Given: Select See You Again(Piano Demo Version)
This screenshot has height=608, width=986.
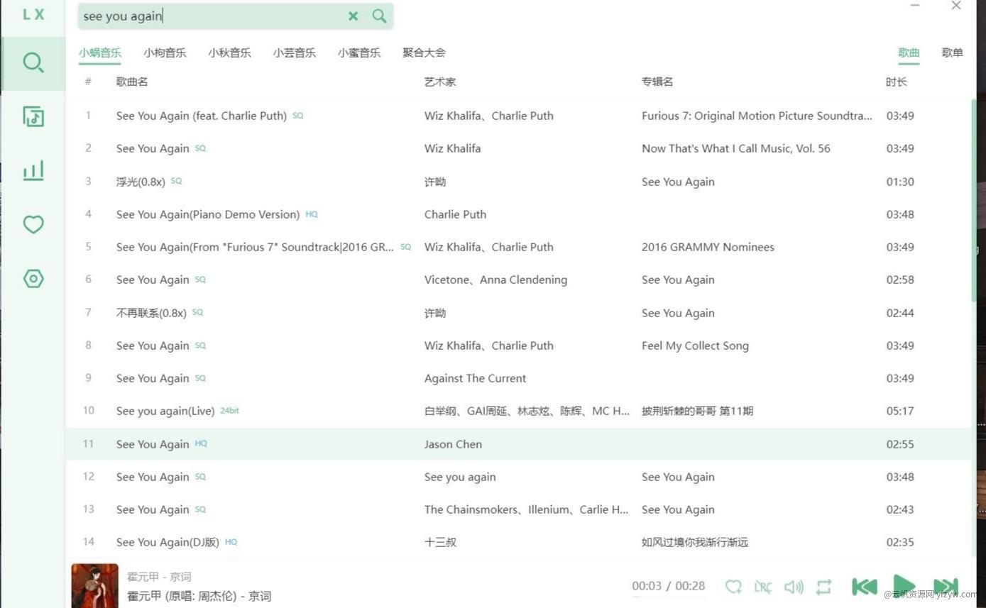Looking at the screenshot, I should 519,214.
